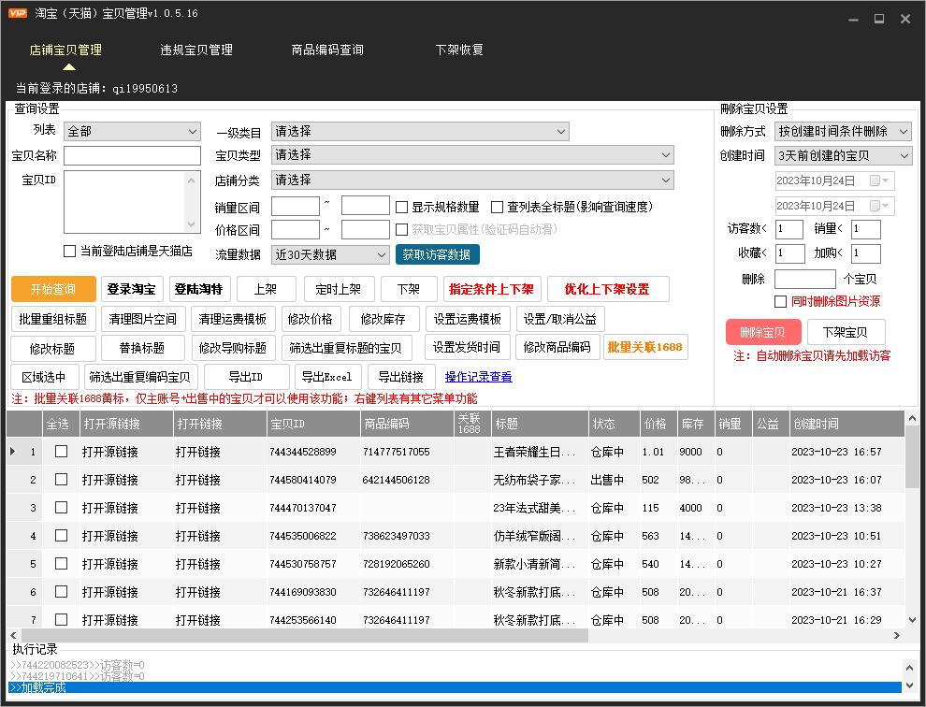Focus the 访客数< input field
The image size is (926, 707).
click(789, 229)
